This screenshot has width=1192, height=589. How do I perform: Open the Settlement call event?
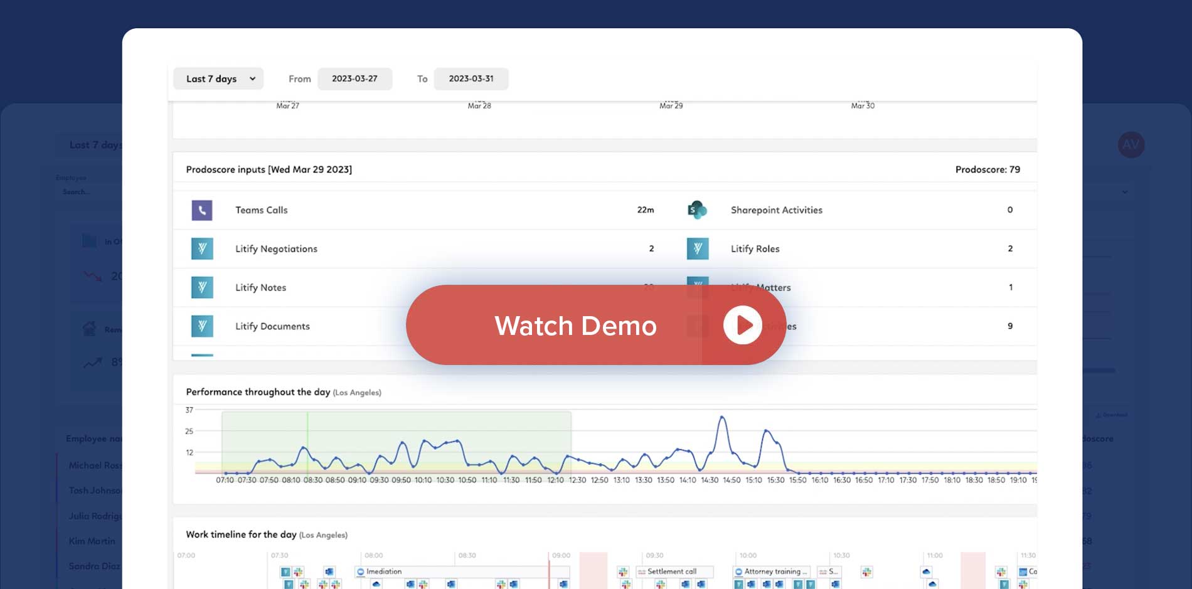click(x=674, y=571)
